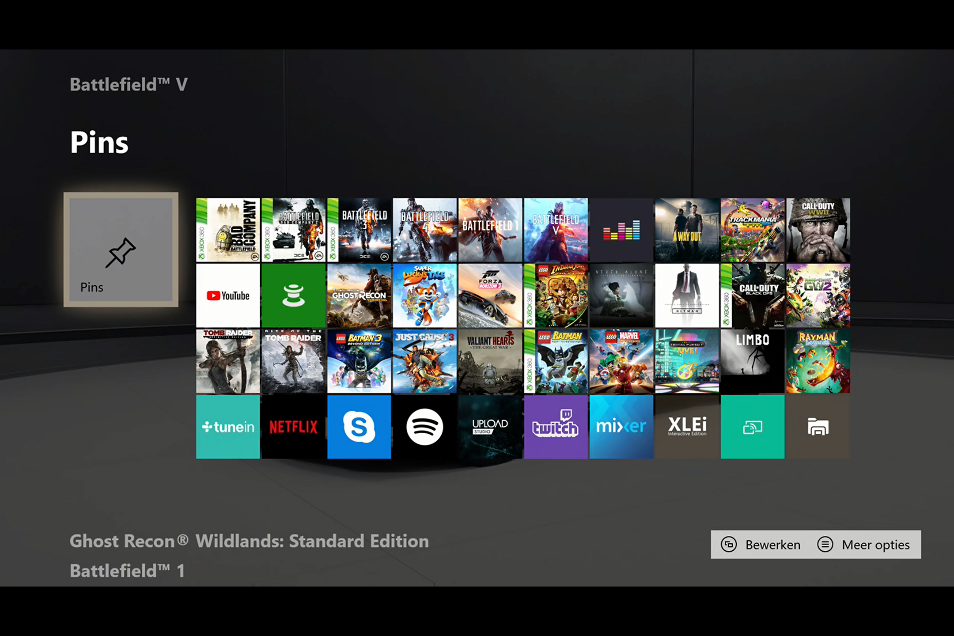The height and width of the screenshot is (636, 954).
Task: Open the Deezer equalizer-bars music tile
Action: point(621,230)
